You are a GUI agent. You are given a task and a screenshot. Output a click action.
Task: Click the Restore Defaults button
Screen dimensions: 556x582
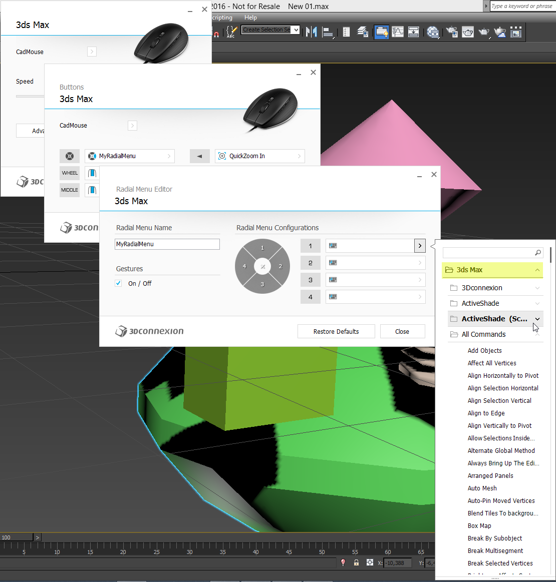(x=336, y=331)
